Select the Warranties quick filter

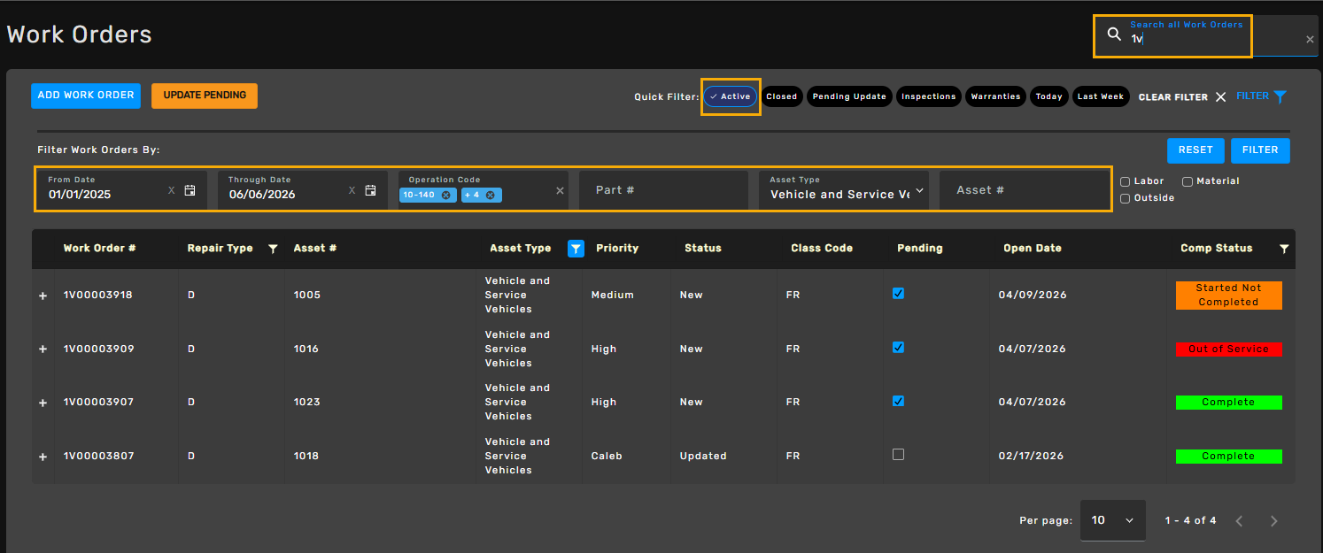pyautogui.click(x=995, y=96)
